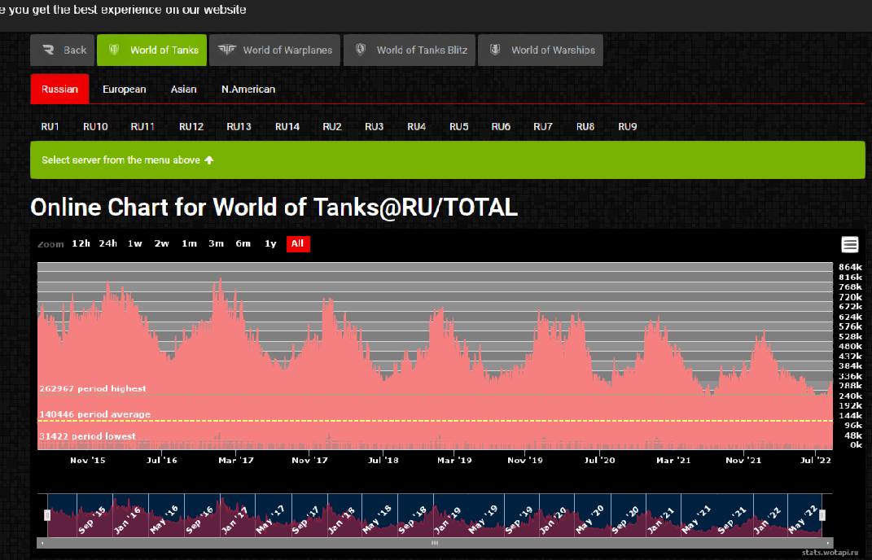Viewport: 872px width, 560px height.
Task: Click the World of Tanks Blitz icon
Action: (361, 50)
